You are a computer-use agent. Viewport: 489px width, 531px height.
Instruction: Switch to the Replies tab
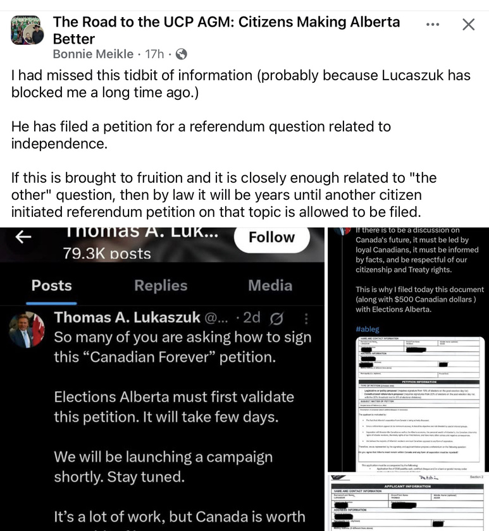(161, 286)
